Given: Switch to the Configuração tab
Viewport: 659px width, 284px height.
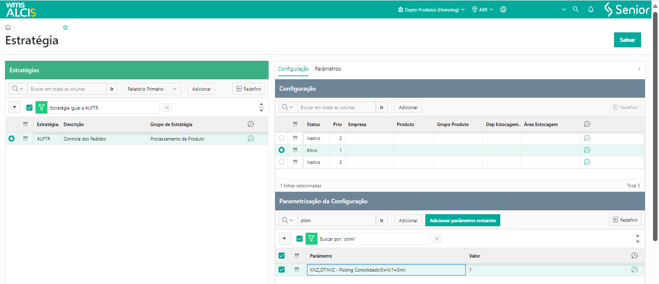Looking at the screenshot, I should (x=294, y=69).
